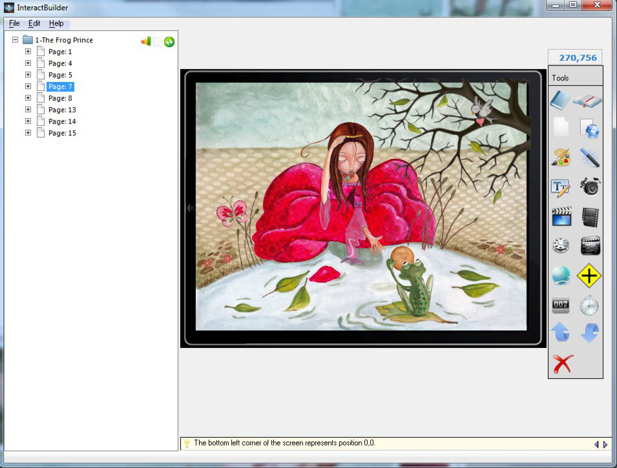This screenshot has width=617, height=468.
Task: Click the open book with red bookmark icon
Action: pyautogui.click(x=587, y=101)
